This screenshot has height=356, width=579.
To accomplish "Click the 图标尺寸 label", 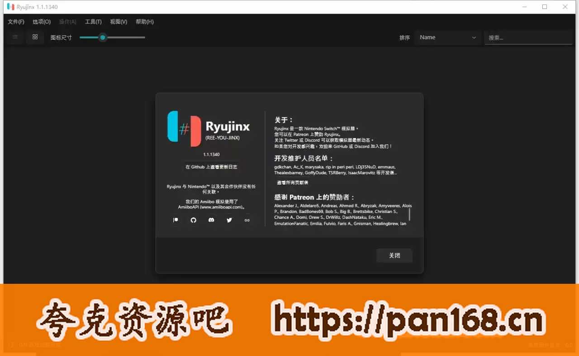I will pyautogui.click(x=61, y=38).
